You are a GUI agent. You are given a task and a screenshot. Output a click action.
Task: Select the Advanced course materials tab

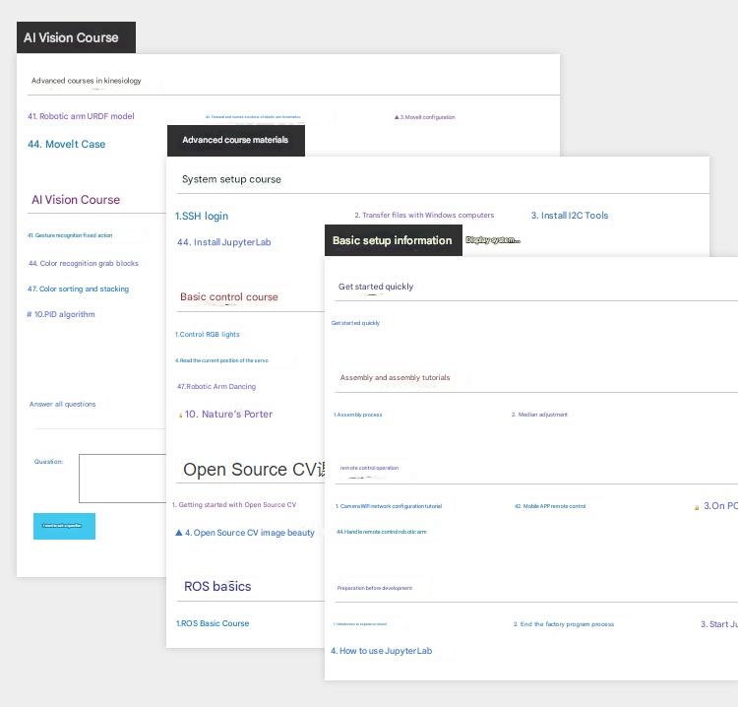[235, 140]
